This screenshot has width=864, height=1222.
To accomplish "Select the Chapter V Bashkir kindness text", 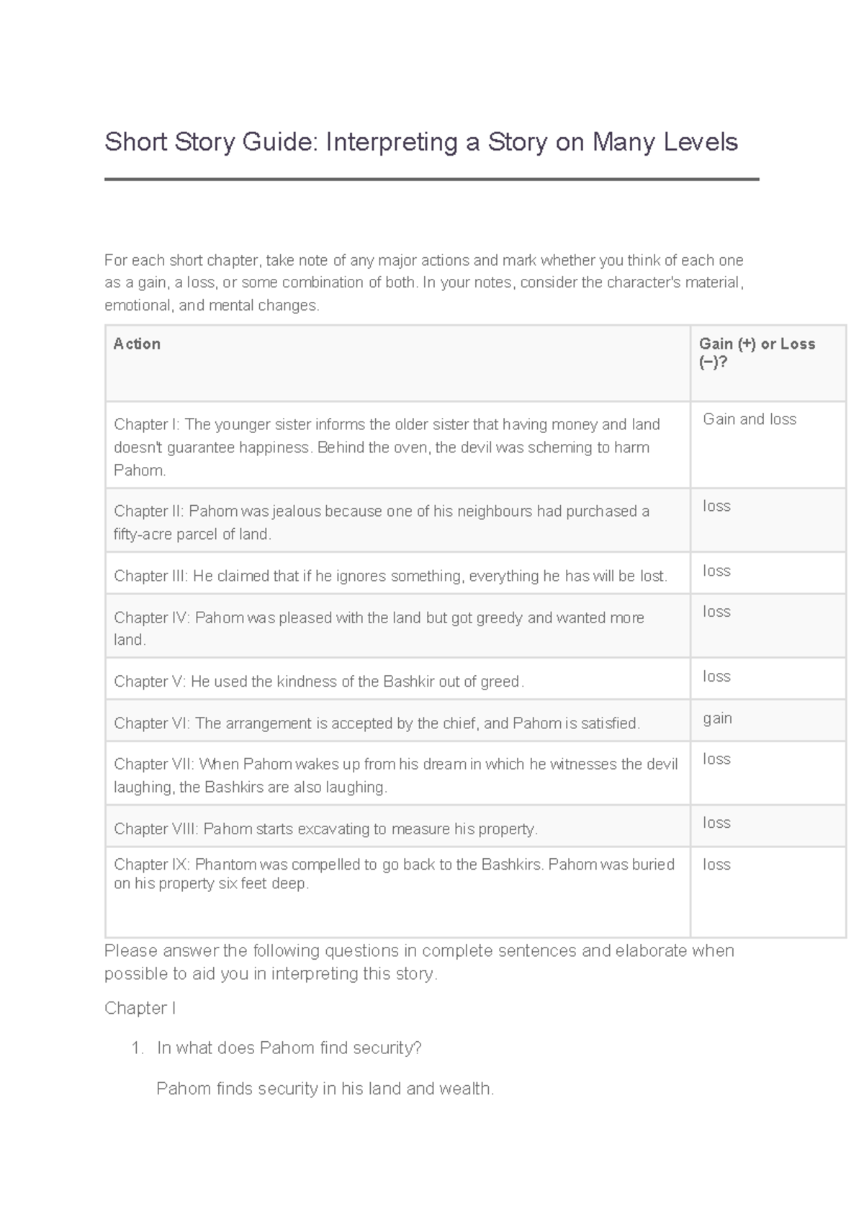I will [x=319, y=682].
